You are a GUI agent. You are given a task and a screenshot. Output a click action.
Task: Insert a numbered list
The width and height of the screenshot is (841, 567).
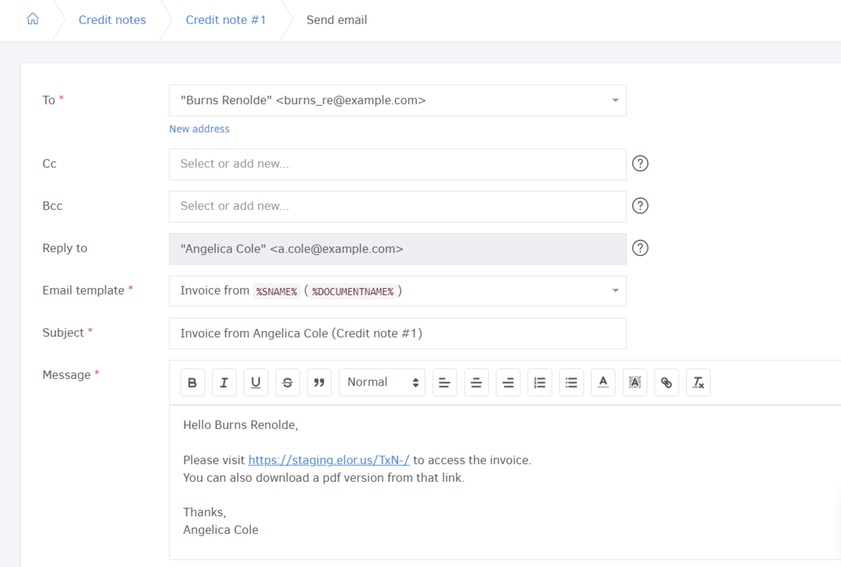540,382
